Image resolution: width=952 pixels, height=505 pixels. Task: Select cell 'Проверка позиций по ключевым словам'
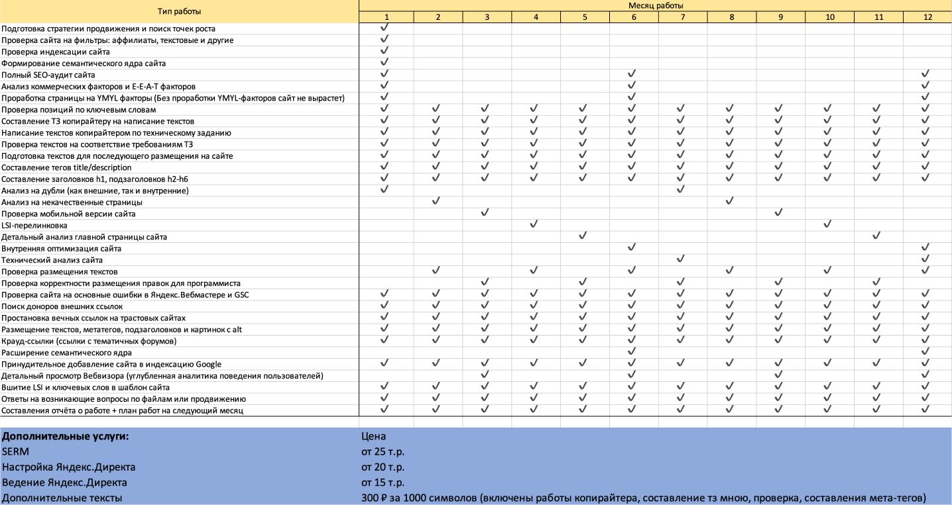(x=180, y=109)
